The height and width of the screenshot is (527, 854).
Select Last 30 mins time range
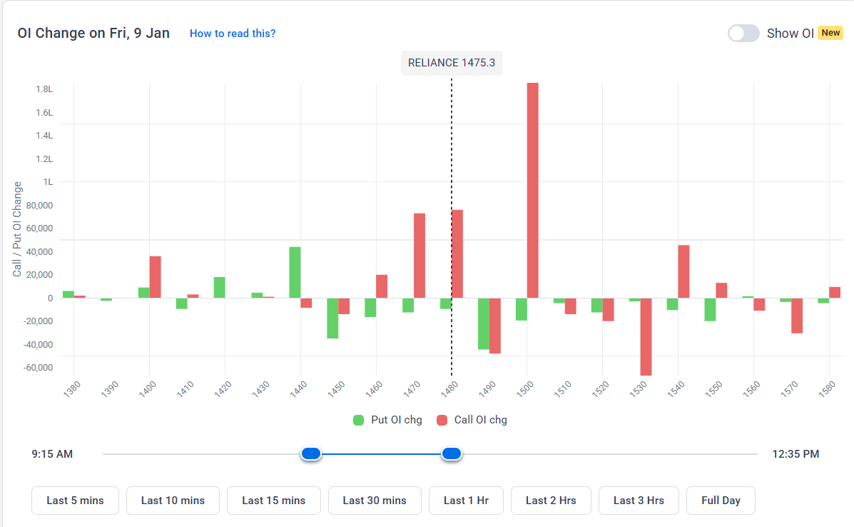tap(375, 501)
